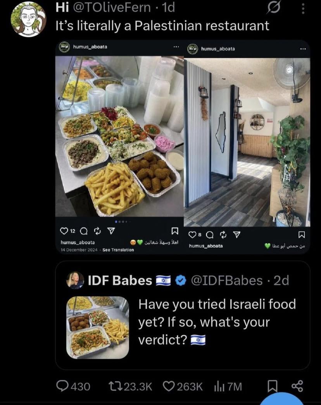Share the tweet via share icon
The width and height of the screenshot is (321, 405).
[x=297, y=386]
